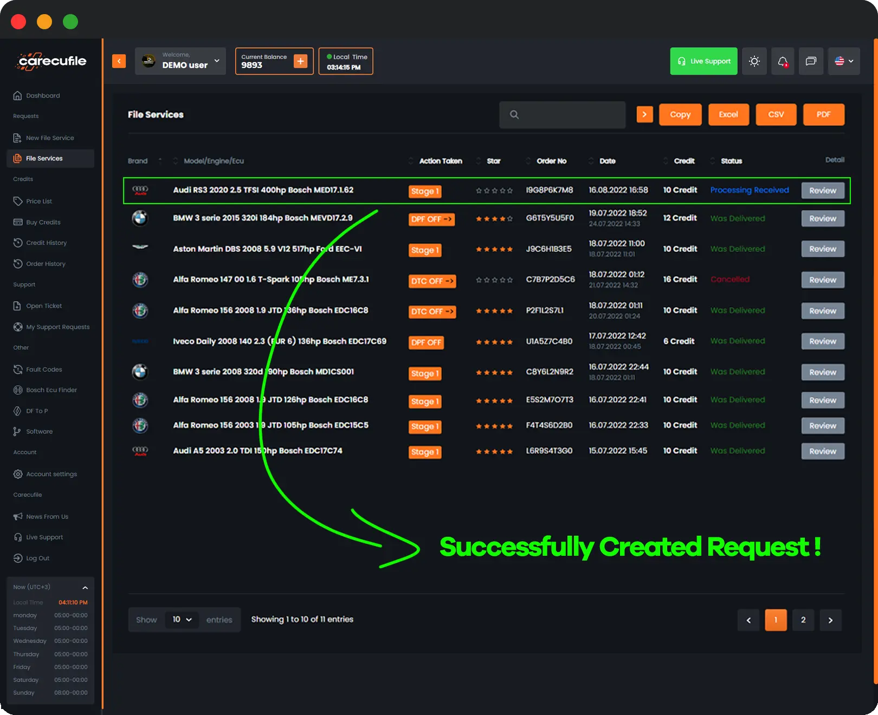The height and width of the screenshot is (715, 878).
Task: Rate Audi RS3 order with star rating
Action: point(494,191)
